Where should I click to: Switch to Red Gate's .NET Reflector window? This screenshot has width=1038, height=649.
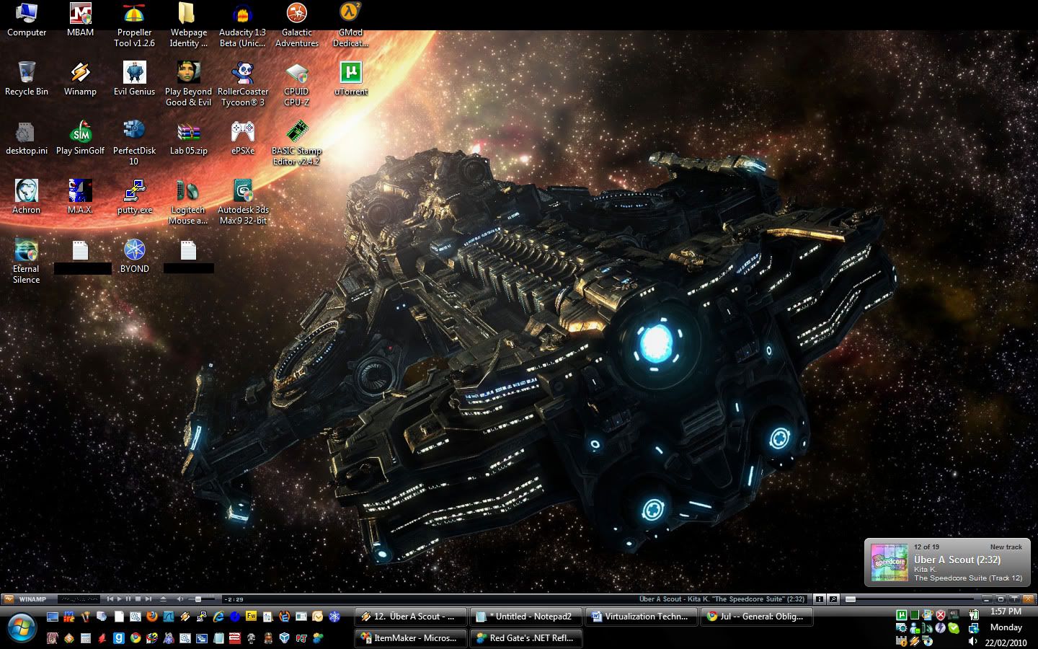[525, 638]
